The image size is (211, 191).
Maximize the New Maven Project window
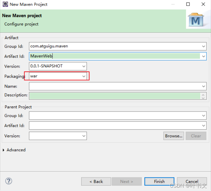[188, 4]
